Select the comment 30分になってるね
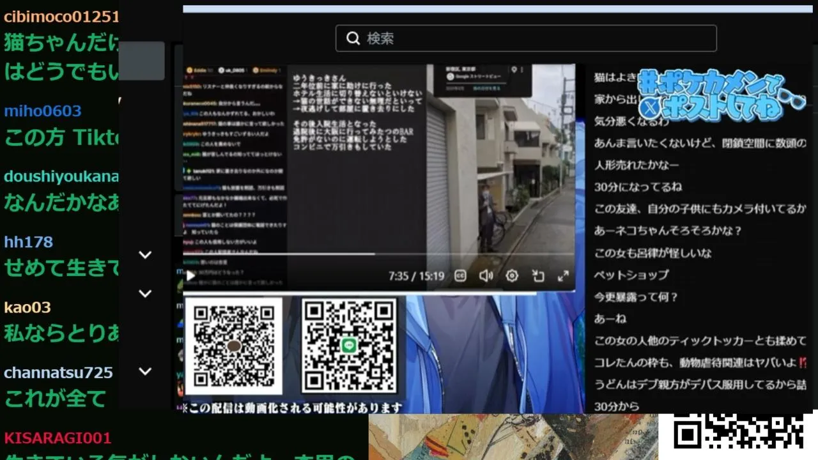The image size is (818, 460). [638, 187]
